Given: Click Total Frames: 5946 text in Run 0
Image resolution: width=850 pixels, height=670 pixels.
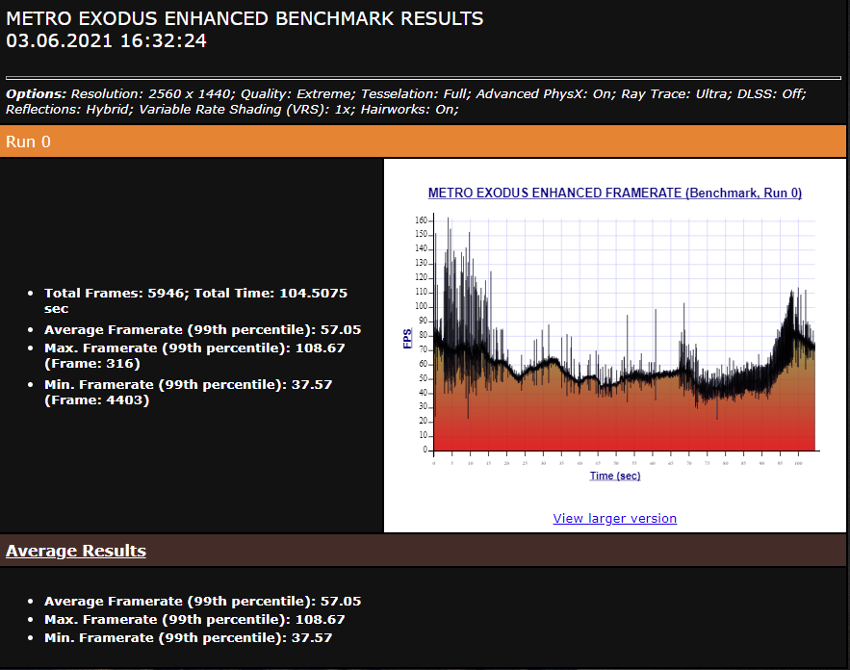Looking at the screenshot, I should pyautogui.click(x=195, y=301).
